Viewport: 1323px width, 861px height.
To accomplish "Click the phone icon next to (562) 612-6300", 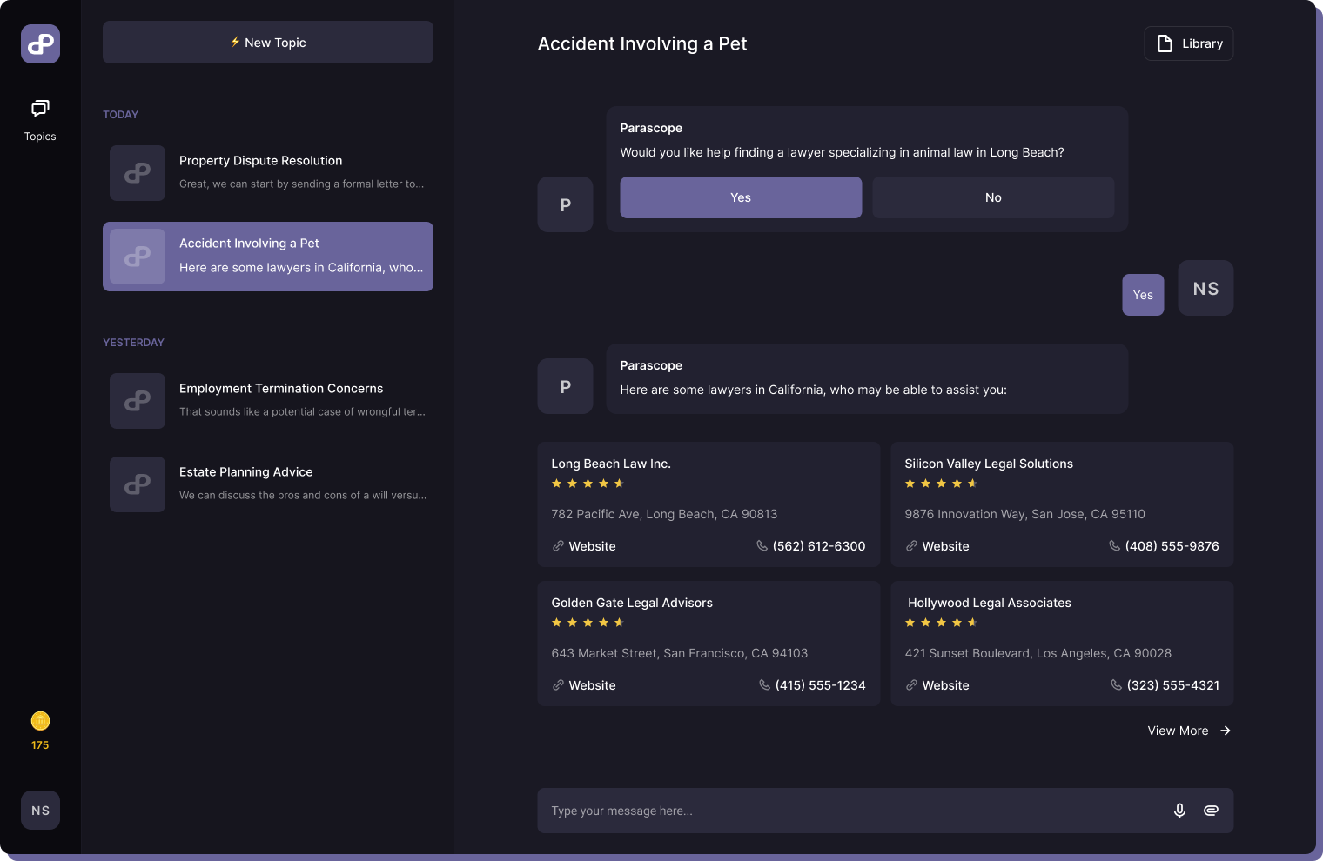I will tap(761, 546).
